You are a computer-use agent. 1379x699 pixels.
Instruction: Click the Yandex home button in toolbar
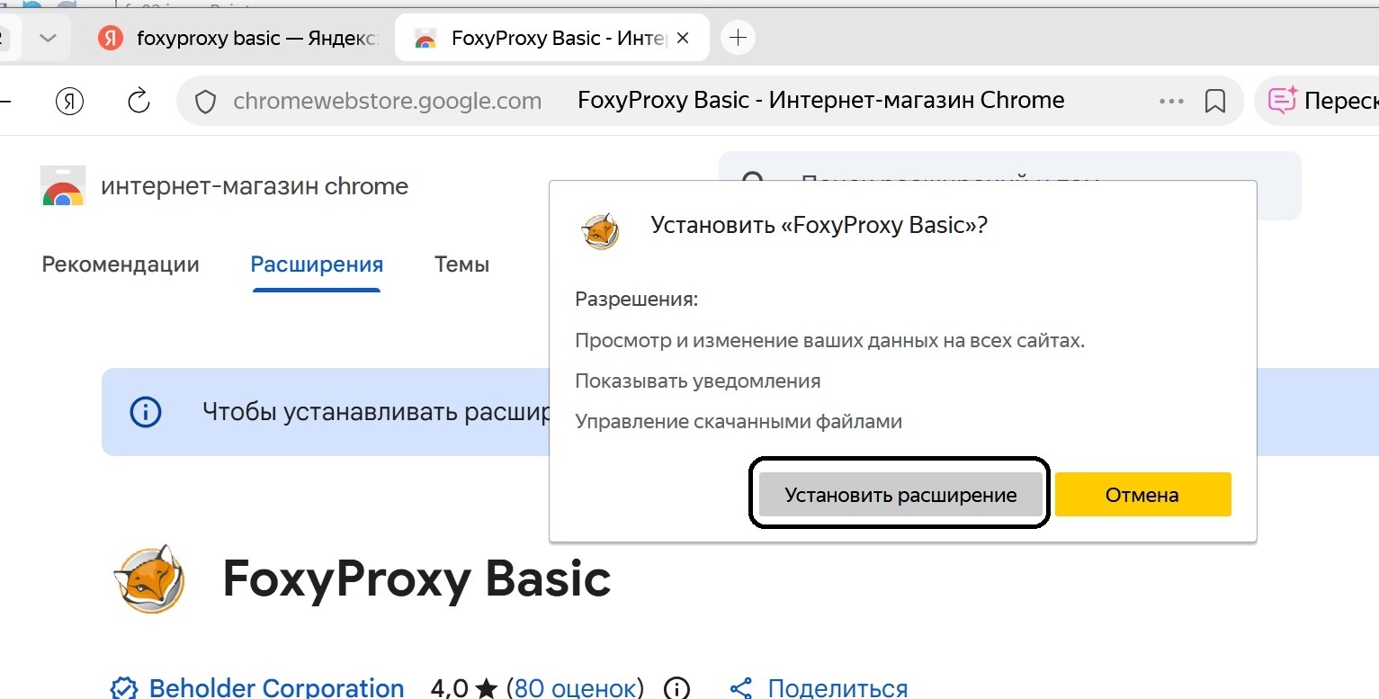[x=69, y=101]
